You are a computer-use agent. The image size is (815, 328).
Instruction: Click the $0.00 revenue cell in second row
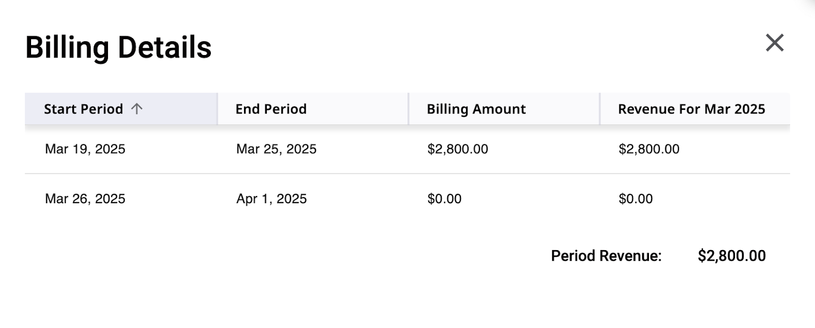[636, 199]
